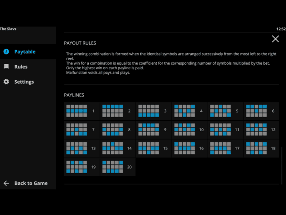Select payline 11 diagram

[220, 129]
